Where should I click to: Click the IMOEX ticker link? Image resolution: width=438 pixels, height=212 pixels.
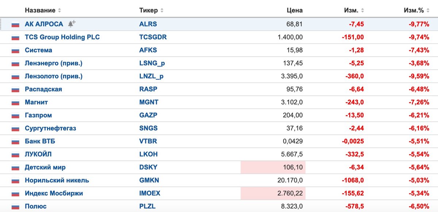pos(150,193)
